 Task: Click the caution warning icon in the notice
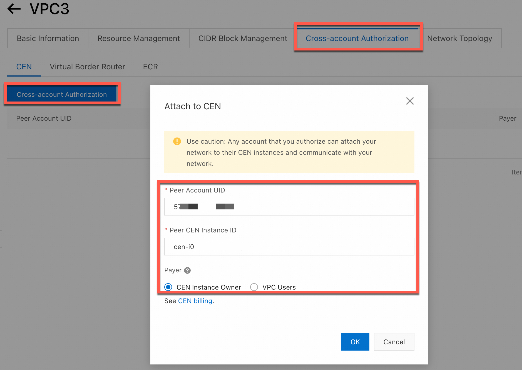click(x=177, y=141)
